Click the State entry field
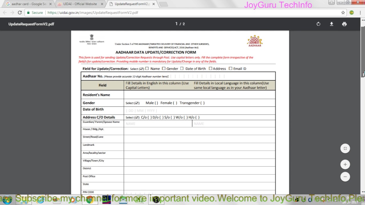Screen dimensions: 365x205 tap(200, 186)
